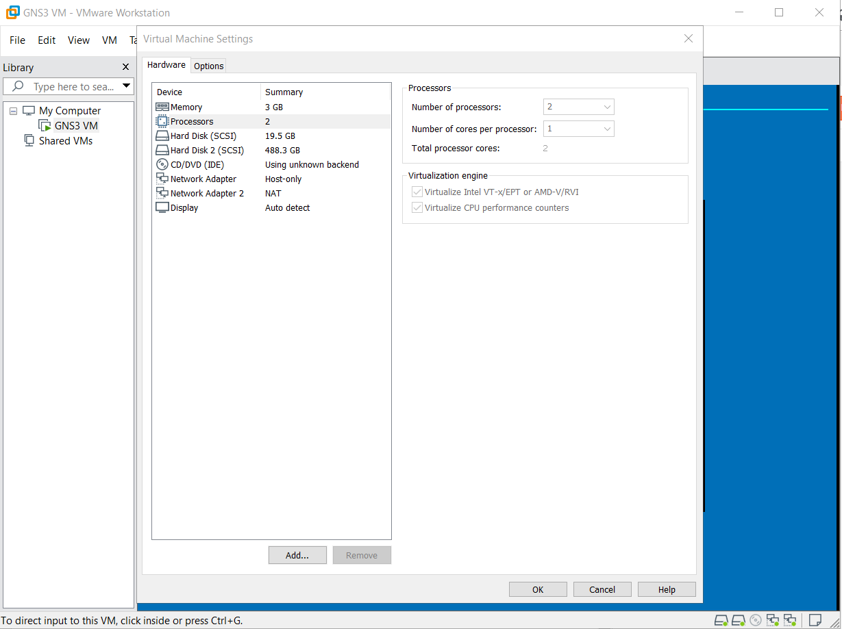This screenshot has height=629, width=842.
Task: Click the 'NAT' summary value
Action: click(x=273, y=193)
